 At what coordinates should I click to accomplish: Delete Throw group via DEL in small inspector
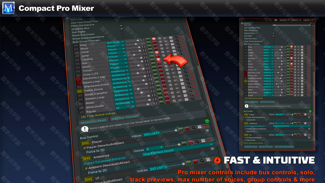click(x=309, y=67)
